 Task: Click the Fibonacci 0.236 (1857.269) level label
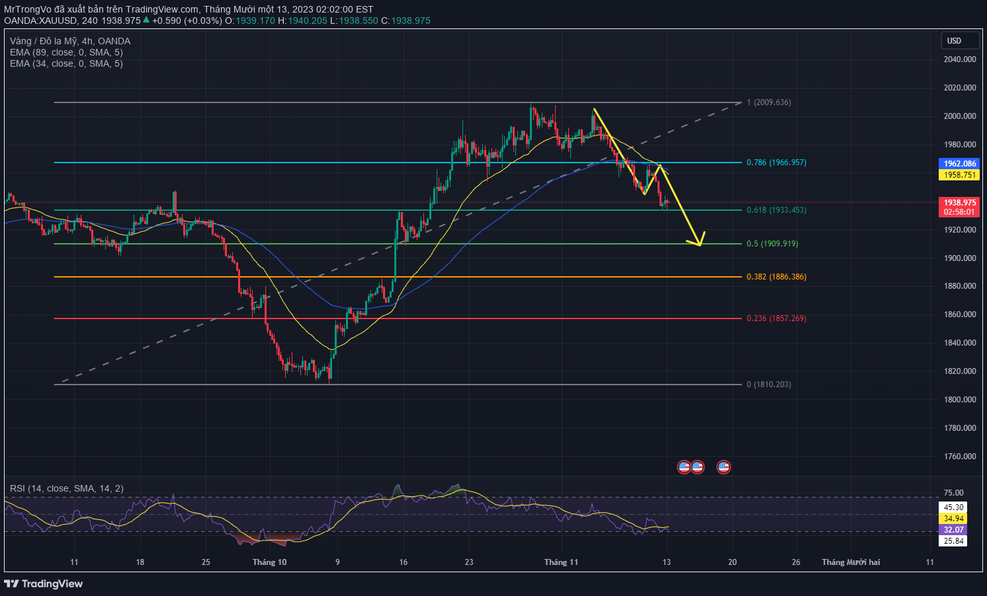pyautogui.click(x=777, y=318)
